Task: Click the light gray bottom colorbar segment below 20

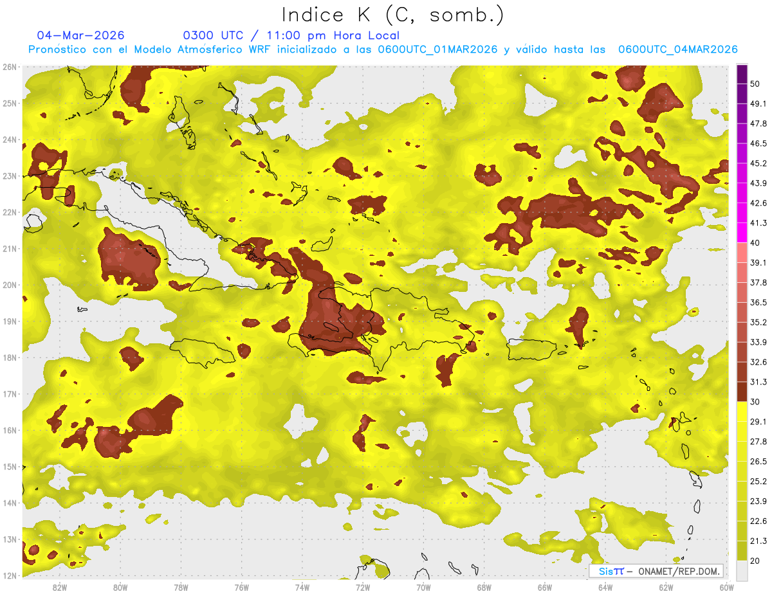Action: (x=742, y=570)
